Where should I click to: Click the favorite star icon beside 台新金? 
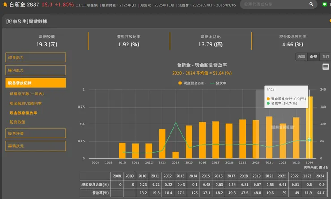point(5,4)
